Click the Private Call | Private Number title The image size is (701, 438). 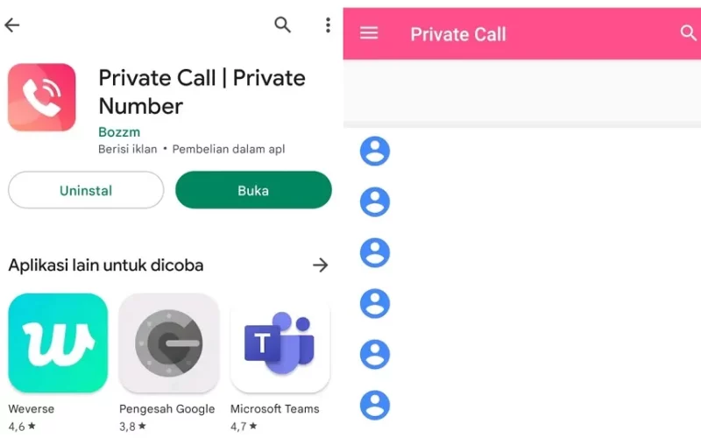tap(202, 92)
